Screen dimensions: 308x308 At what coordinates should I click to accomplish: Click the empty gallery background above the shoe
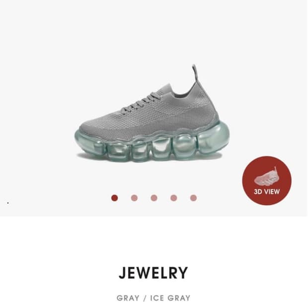pos(152,31)
